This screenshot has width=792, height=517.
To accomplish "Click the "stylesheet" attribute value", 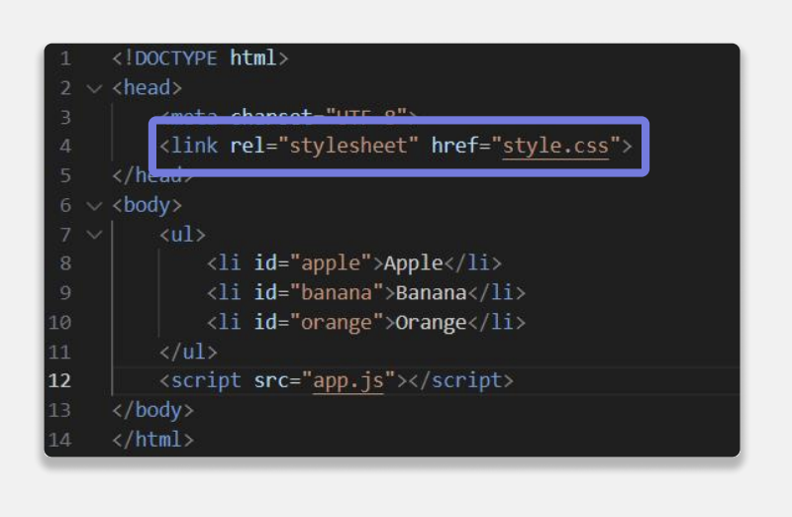I will 348,146.
